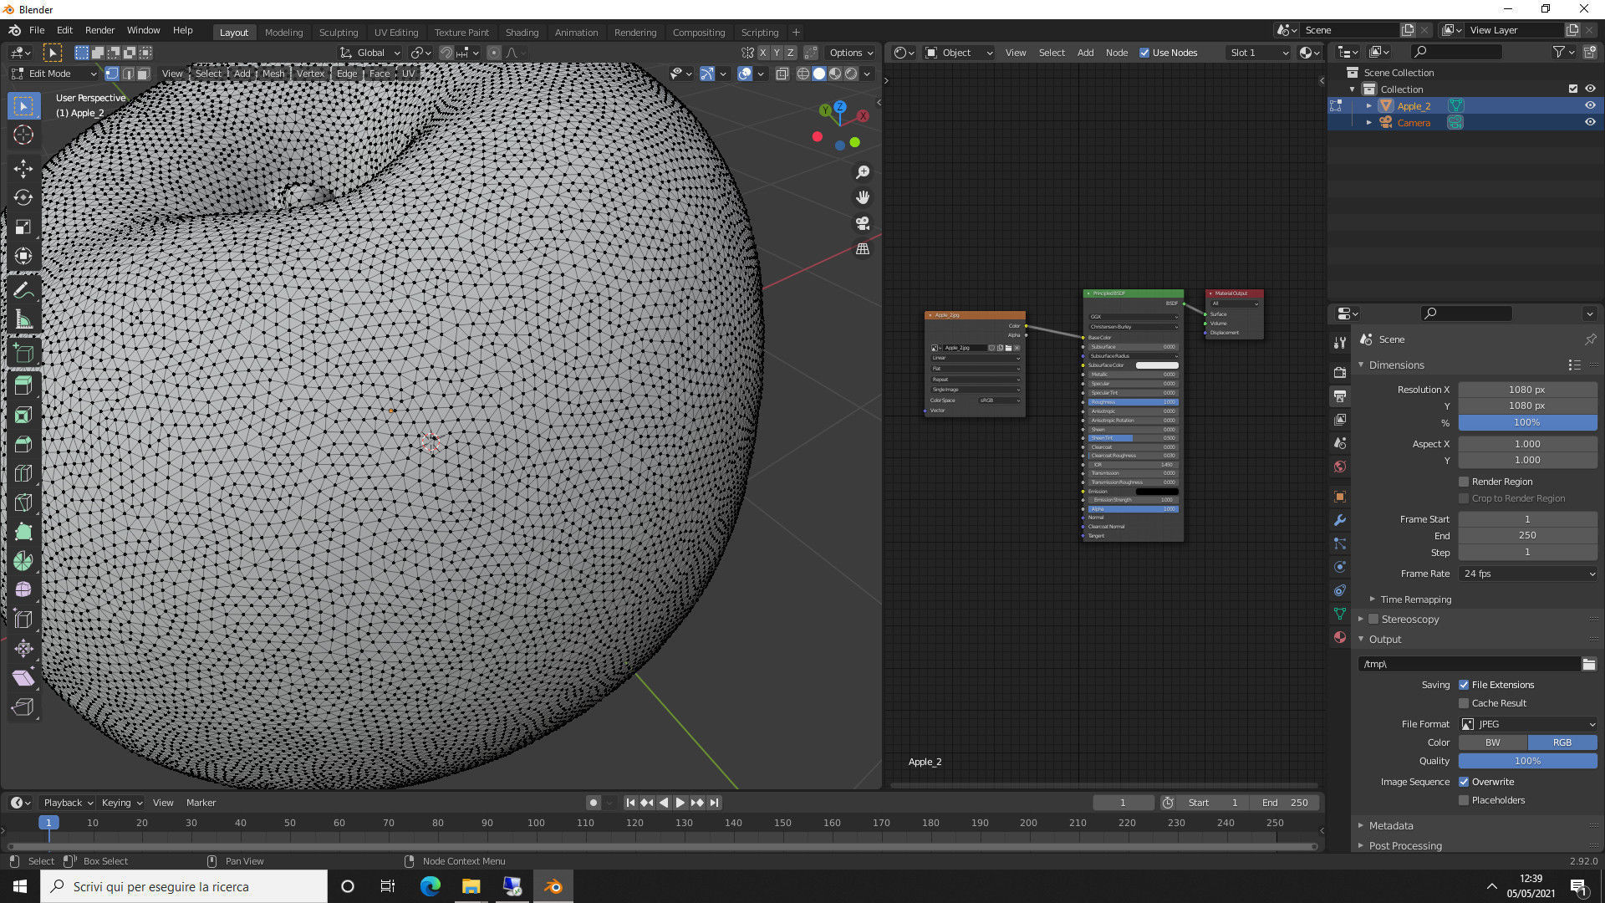Screen dimensions: 1605x903
Task: Open the Render menu
Action: (99, 30)
